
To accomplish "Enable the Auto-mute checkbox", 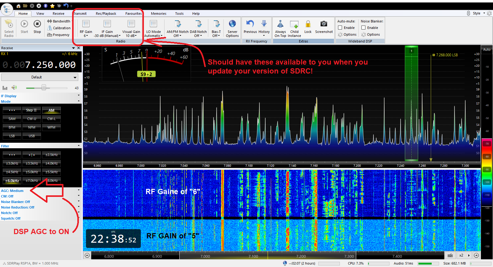I will click(x=340, y=28).
